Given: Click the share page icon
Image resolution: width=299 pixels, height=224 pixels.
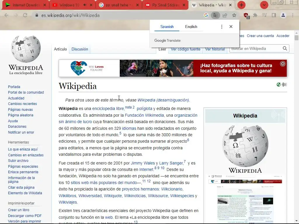Looking at the screenshot, I should [x=225, y=15].
